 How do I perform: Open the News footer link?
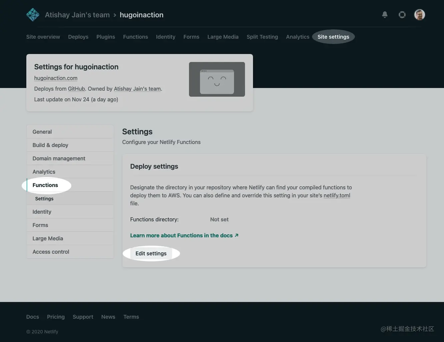point(108,317)
